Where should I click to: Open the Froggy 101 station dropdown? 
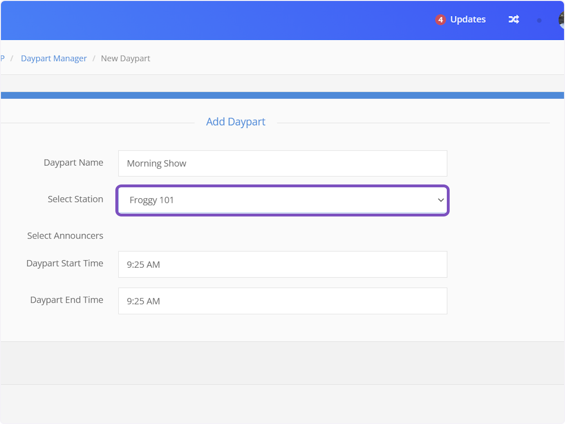point(278,200)
